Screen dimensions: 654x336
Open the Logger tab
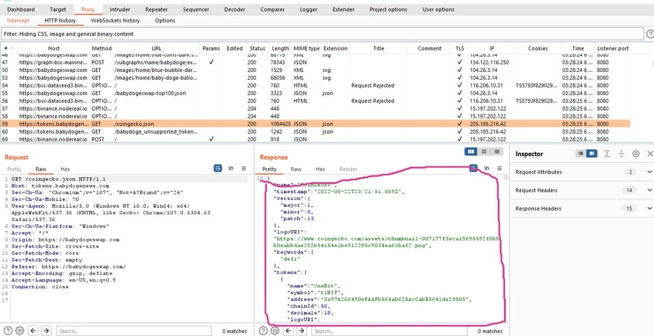(308, 9)
